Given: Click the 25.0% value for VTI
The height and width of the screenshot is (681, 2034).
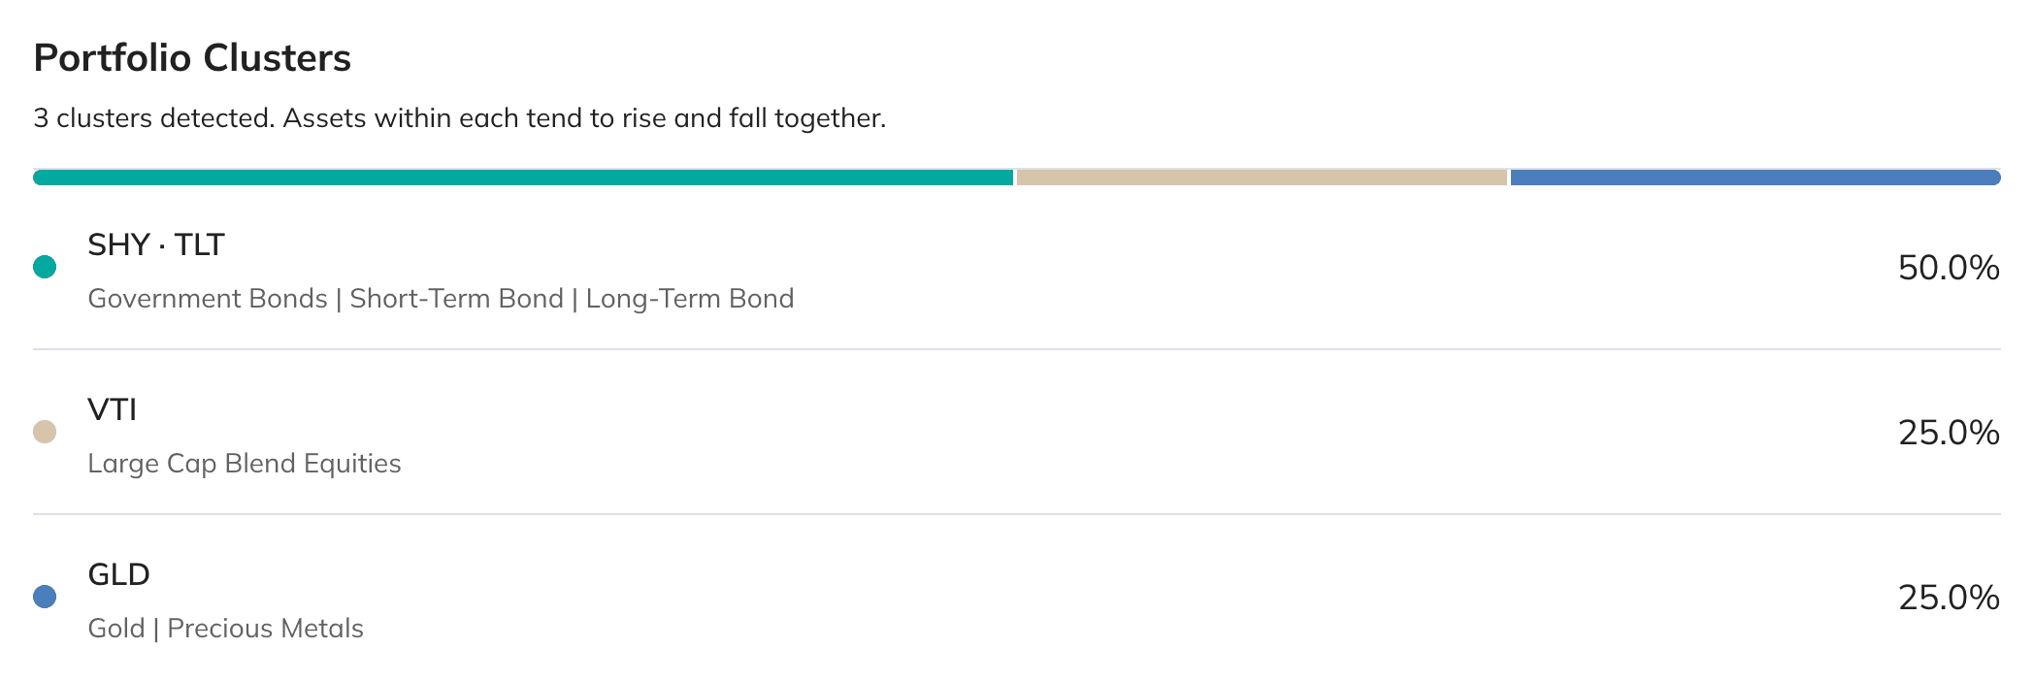Looking at the screenshot, I should [1949, 433].
